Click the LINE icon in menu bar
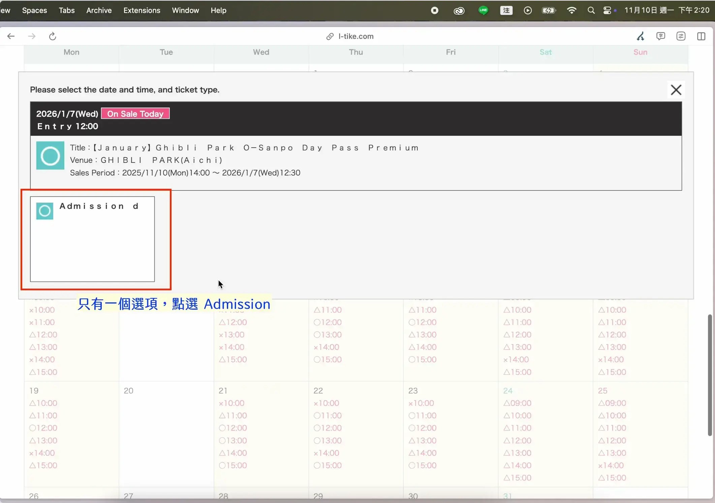 pos(483,10)
